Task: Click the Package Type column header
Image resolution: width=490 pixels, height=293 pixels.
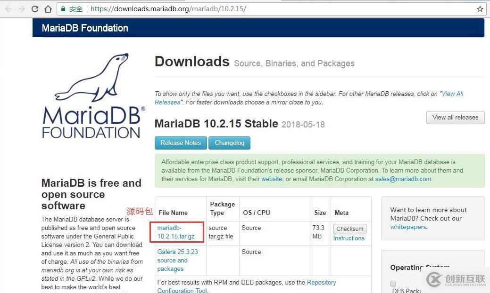Action: point(223,208)
